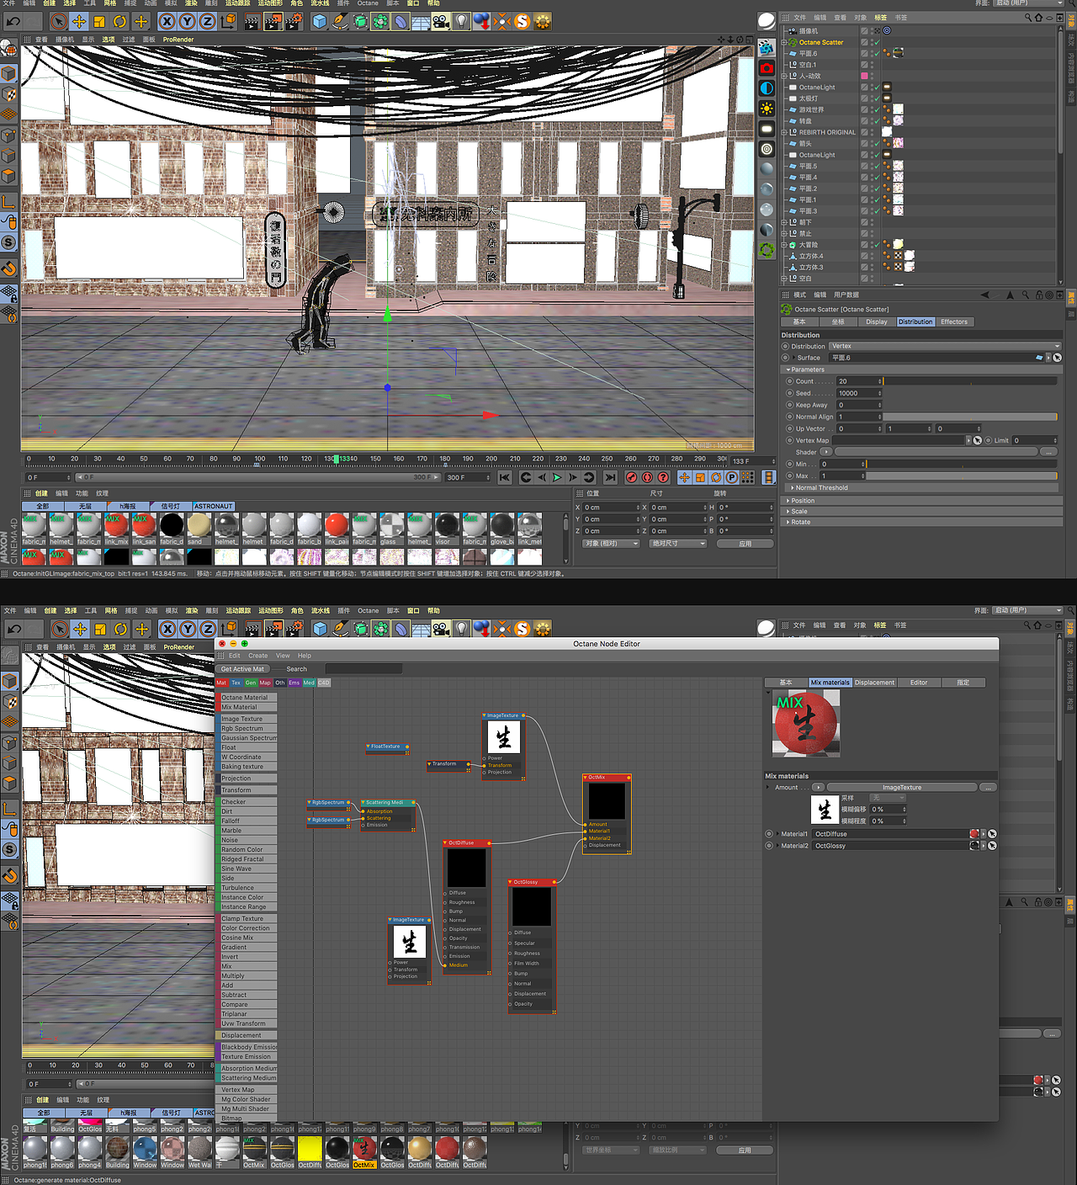This screenshot has height=1185, width=1077.
Task: Toggle the animation circle next to Count
Action: 789,381
